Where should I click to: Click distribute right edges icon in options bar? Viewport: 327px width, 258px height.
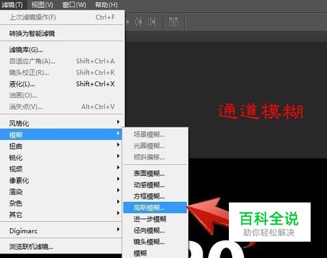(152, 22)
